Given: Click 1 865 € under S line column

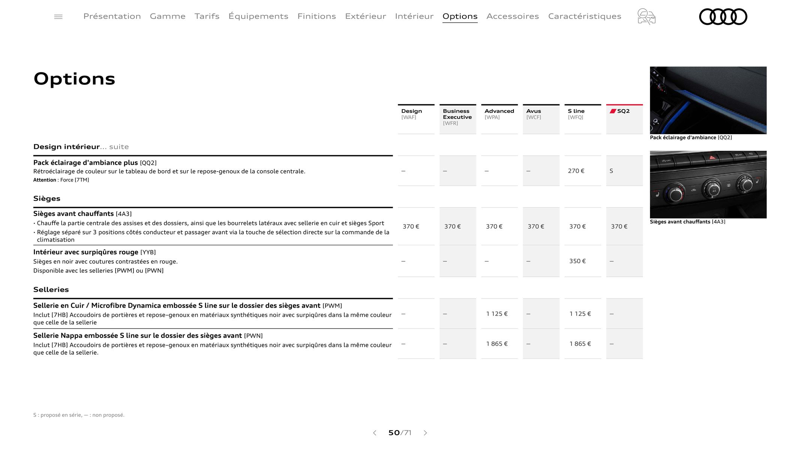Looking at the screenshot, I should [580, 344].
